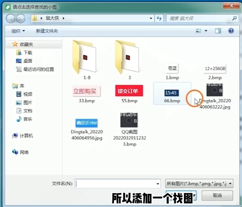Open 最近访问的位置 in sidebar
The width and height of the screenshot is (242, 207).
tap(38, 69)
